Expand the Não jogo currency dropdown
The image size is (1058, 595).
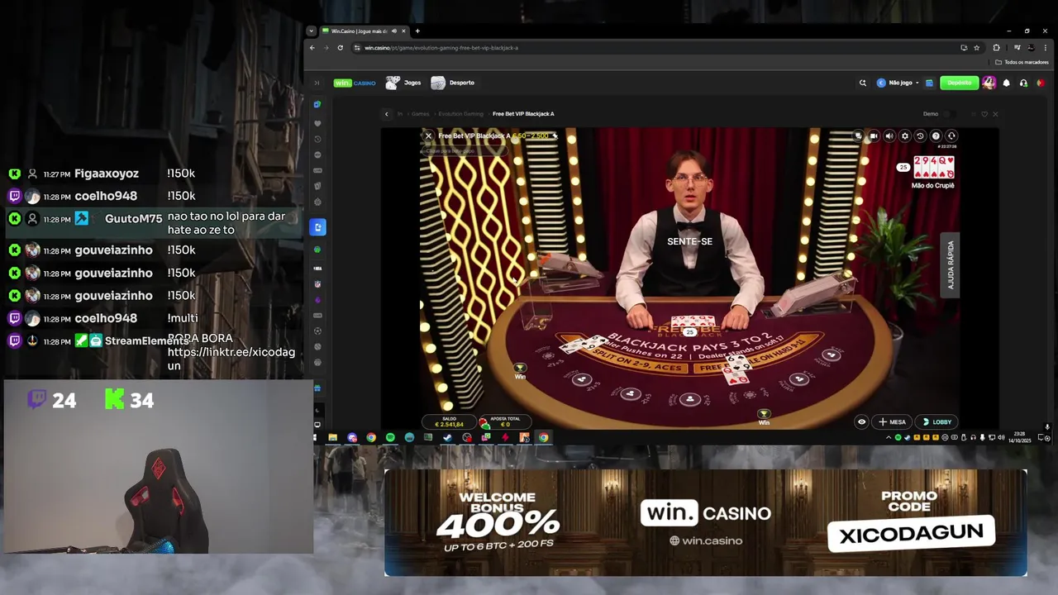click(898, 83)
